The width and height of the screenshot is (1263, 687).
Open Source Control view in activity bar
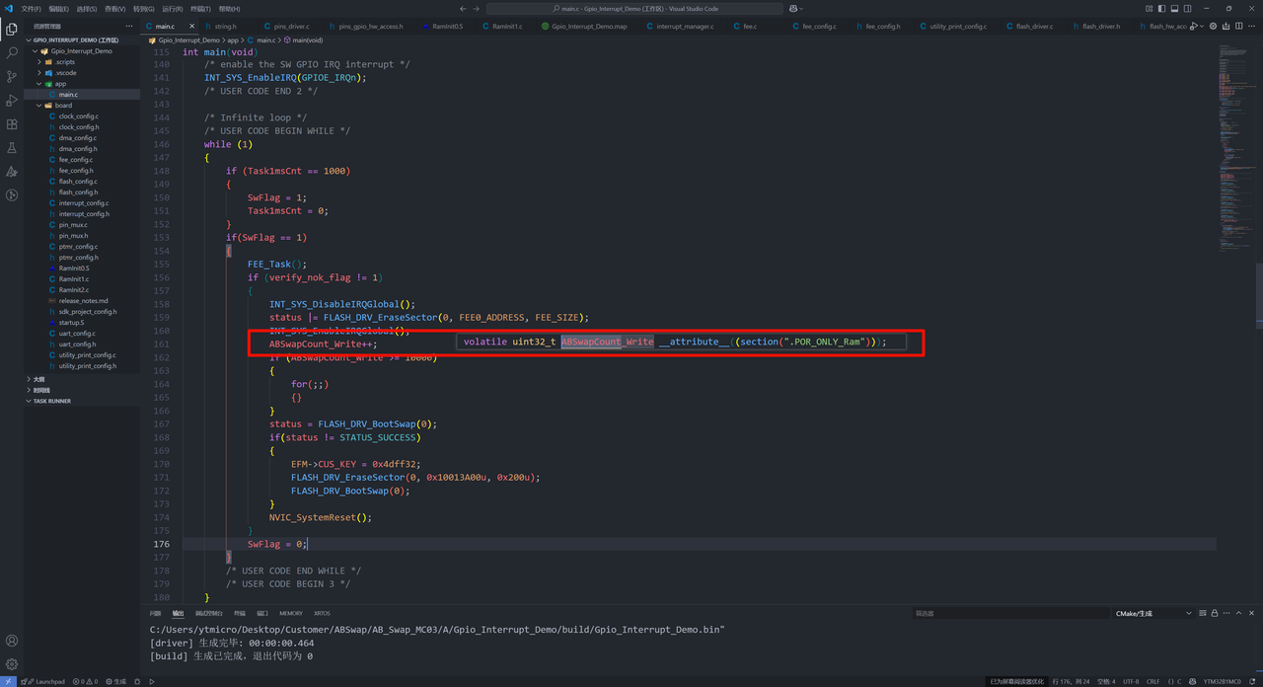[x=12, y=77]
